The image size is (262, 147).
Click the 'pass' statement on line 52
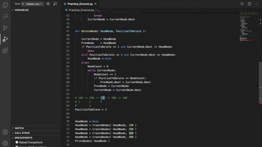(91, 51)
